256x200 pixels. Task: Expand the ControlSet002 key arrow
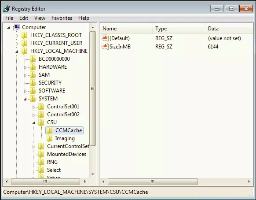tap(33, 115)
